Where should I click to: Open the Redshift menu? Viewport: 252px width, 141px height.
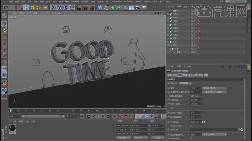click(x=147, y=2)
